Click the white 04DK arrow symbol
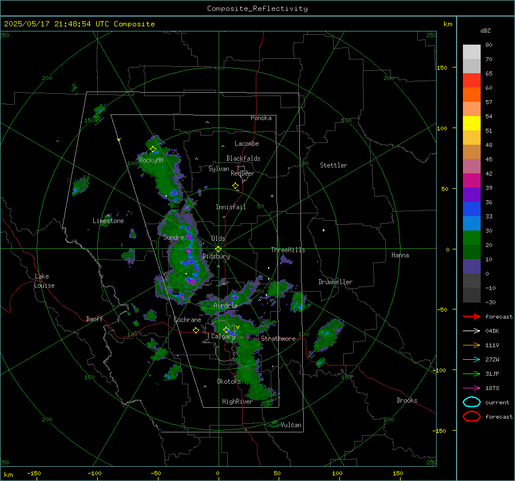The height and width of the screenshot is (481, 515). tap(472, 331)
